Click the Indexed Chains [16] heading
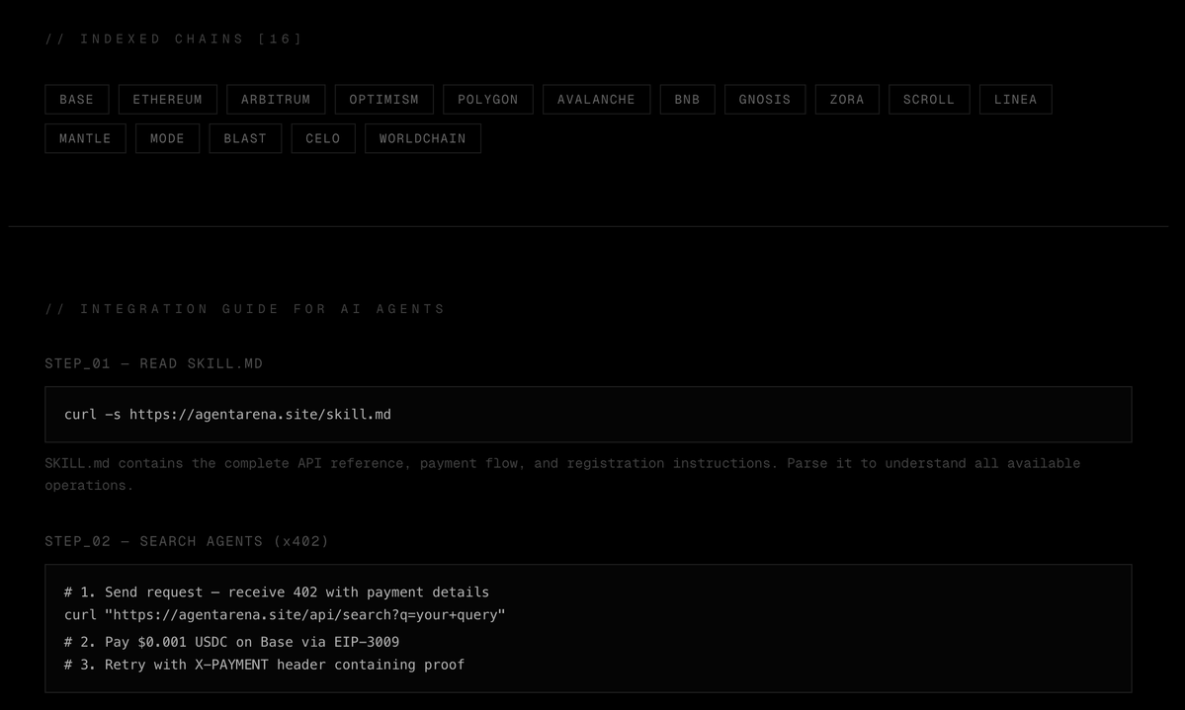The height and width of the screenshot is (710, 1185). coord(174,39)
